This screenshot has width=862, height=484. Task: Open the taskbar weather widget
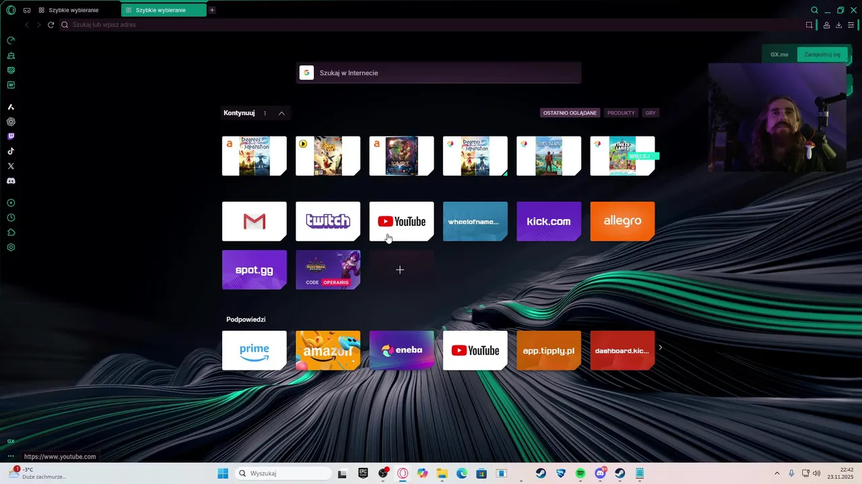tap(37, 473)
